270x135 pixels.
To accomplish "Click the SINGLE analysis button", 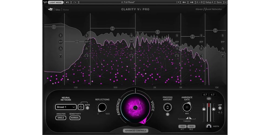I will 61,118.
